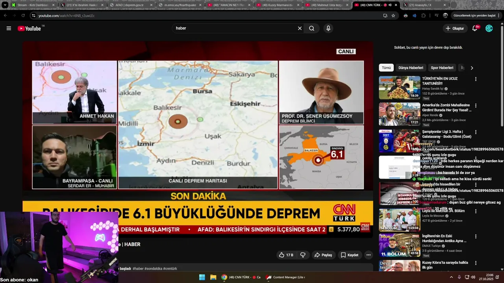Select the Spor Haberleri filter chip

(x=442, y=68)
